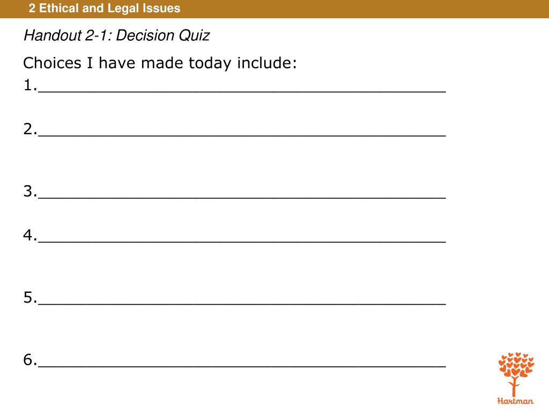The height and width of the screenshot is (412, 549).
Task: Click the list number '1.'
Action: 30,85
